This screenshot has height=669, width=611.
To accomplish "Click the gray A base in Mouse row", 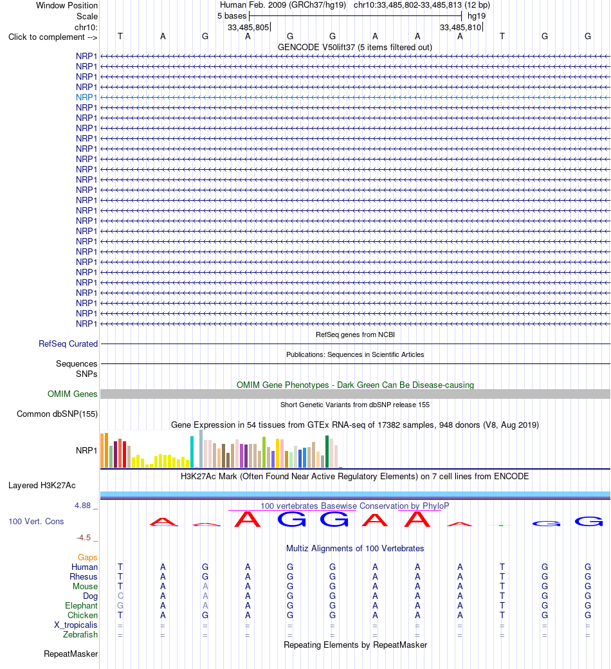I will pyautogui.click(x=205, y=586).
